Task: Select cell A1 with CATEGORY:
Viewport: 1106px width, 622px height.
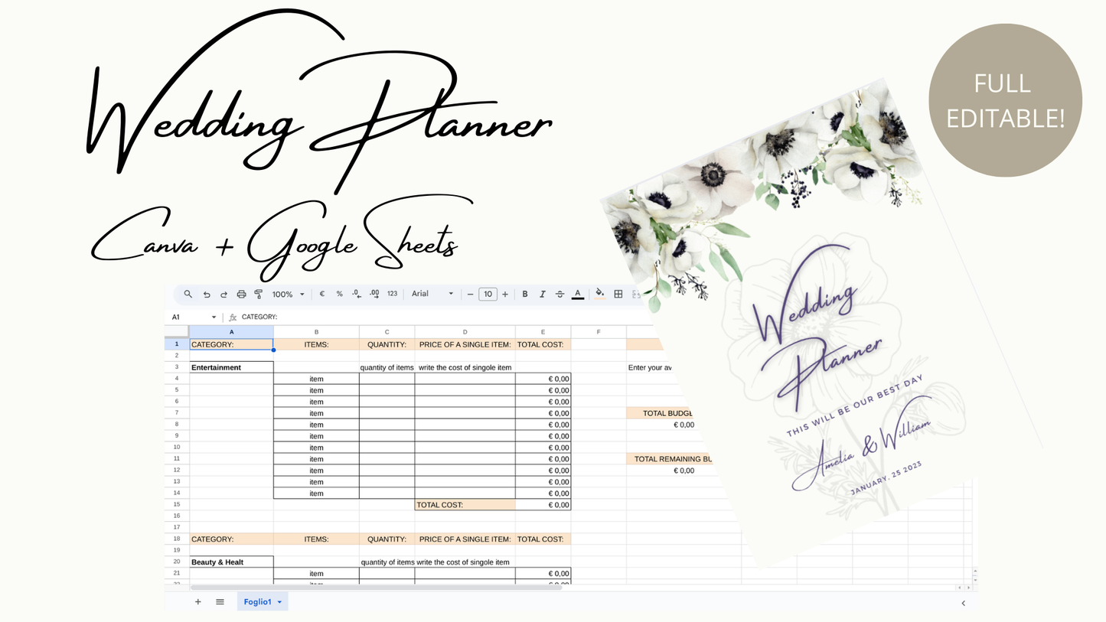Action: tap(231, 344)
